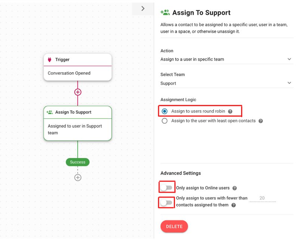Click the gray plus icon below Success
Screen dimensions: 299x241
point(78,177)
